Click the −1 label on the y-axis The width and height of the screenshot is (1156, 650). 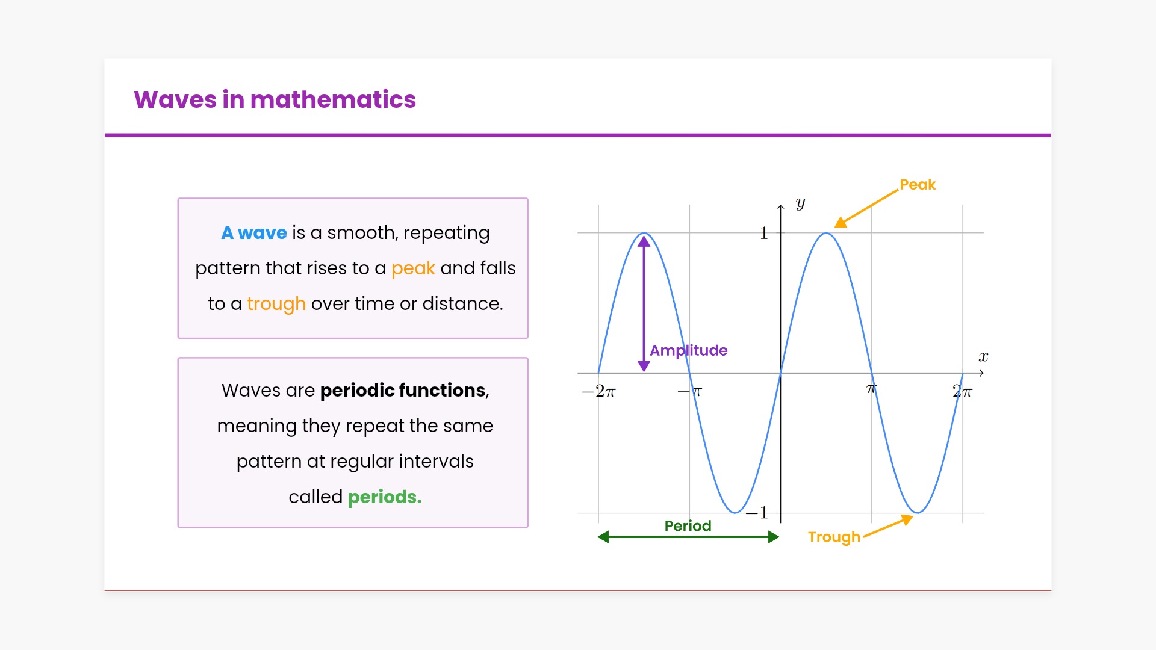(757, 513)
